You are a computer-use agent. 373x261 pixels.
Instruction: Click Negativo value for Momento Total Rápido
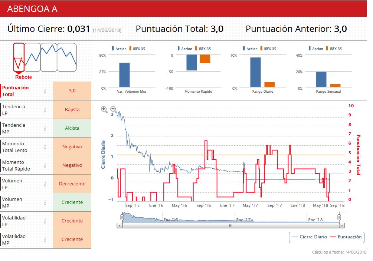pos(72,165)
